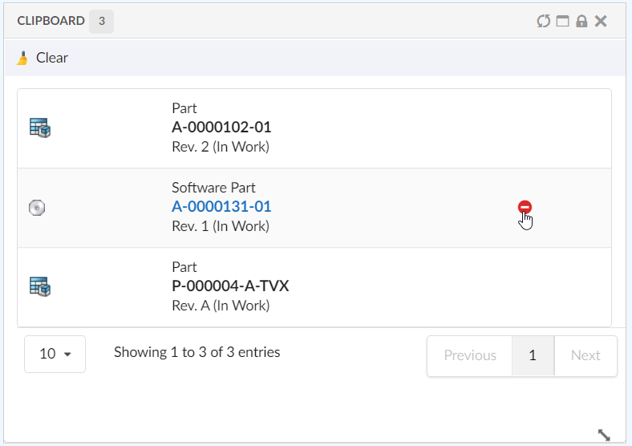This screenshot has height=446, width=632.
Task: Remove A-0000131-01 using the red minus icon
Action: (525, 208)
